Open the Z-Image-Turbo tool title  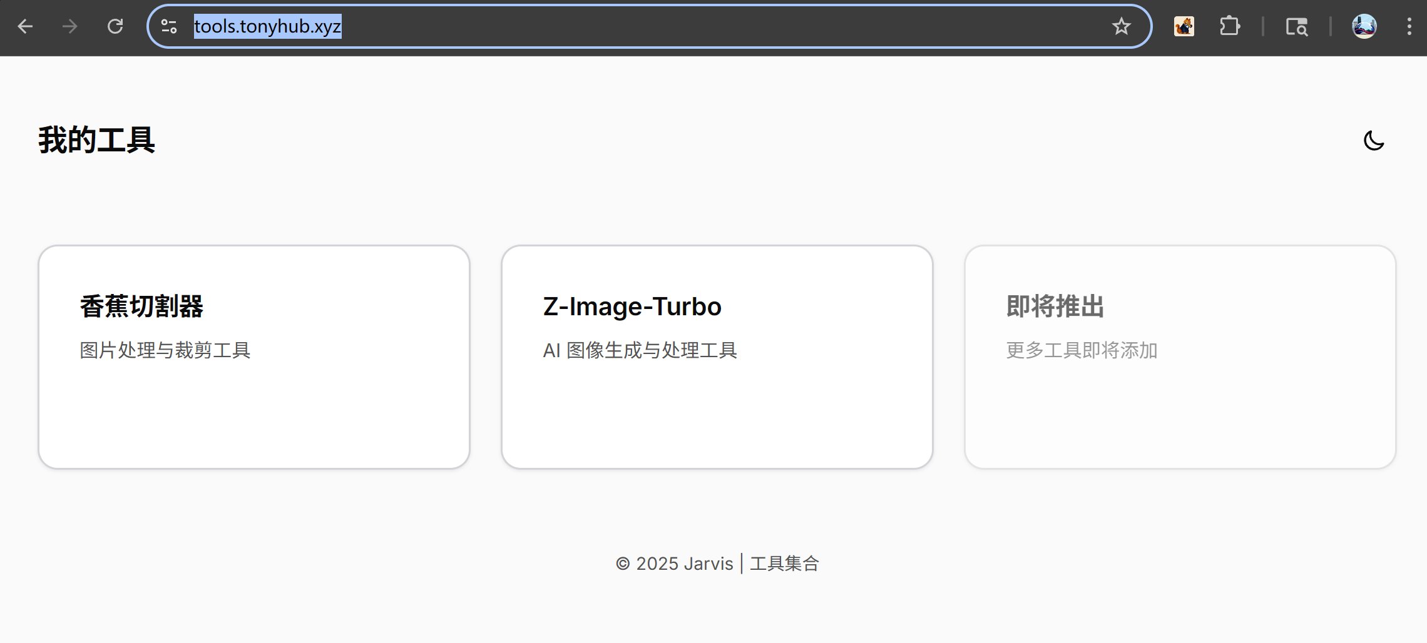pos(632,306)
